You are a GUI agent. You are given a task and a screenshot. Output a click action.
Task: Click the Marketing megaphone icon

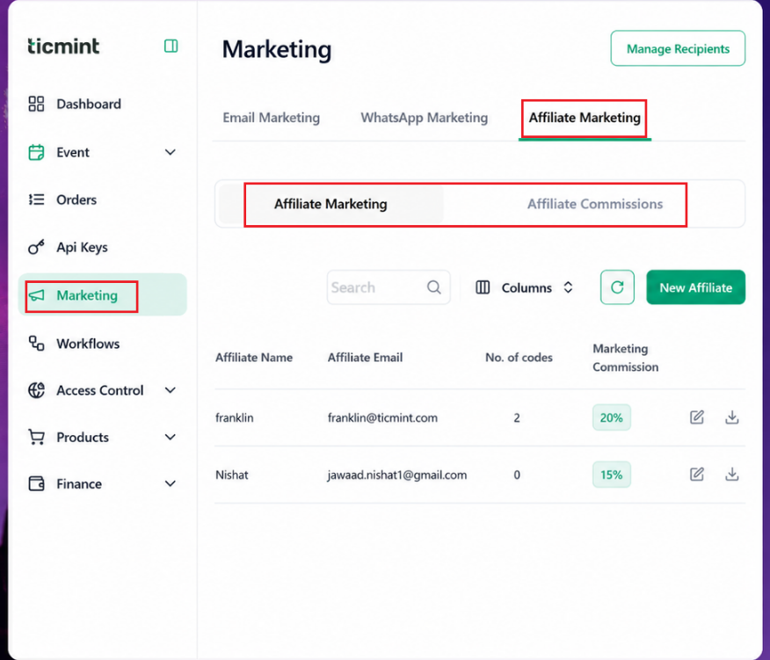pos(36,295)
